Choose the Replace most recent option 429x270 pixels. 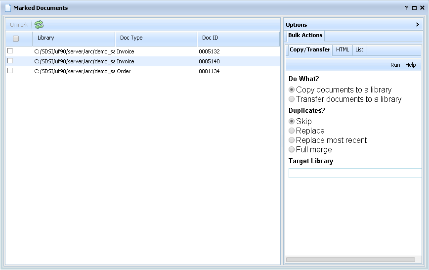(x=292, y=140)
